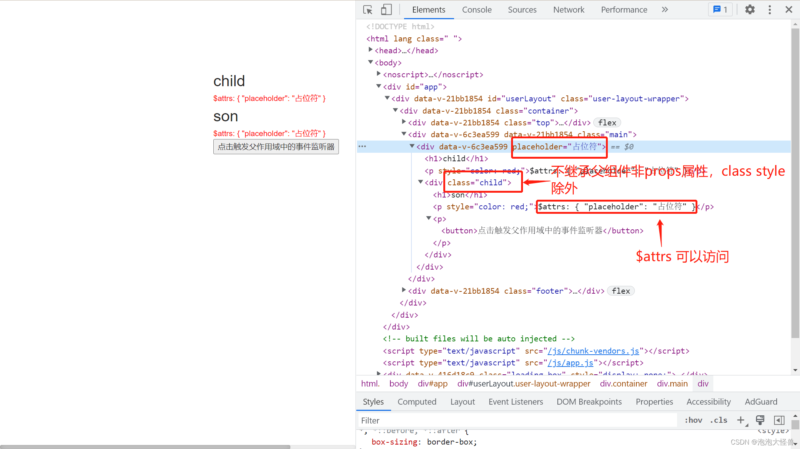Viewport: 800px width, 449px height.
Task: Select the DOCTYPE html line
Action: [400, 27]
